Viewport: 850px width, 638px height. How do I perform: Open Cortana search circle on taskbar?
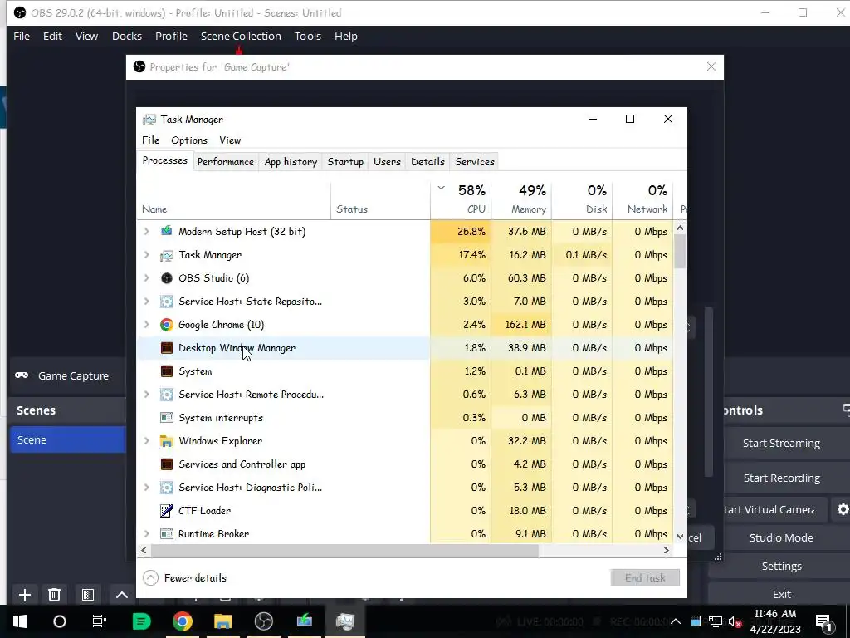pos(60,621)
